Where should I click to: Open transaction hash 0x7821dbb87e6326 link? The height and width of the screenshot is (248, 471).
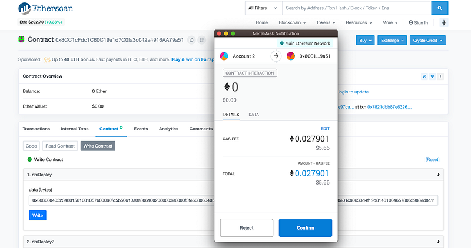coord(389,107)
